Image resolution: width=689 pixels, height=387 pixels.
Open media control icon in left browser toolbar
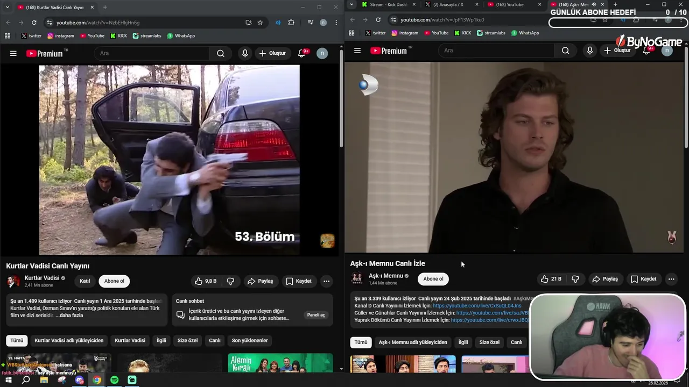click(x=310, y=23)
